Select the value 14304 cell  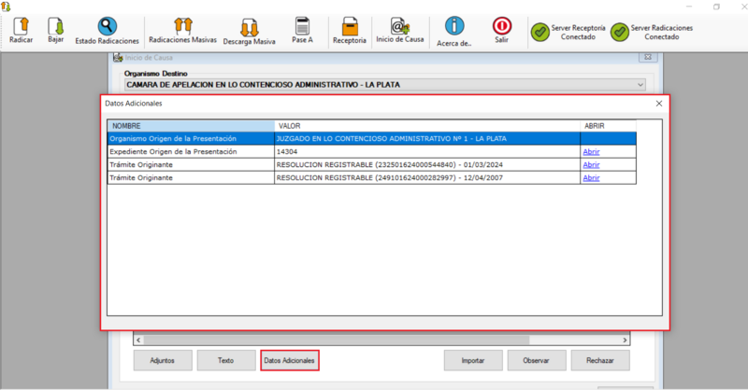tap(427, 151)
